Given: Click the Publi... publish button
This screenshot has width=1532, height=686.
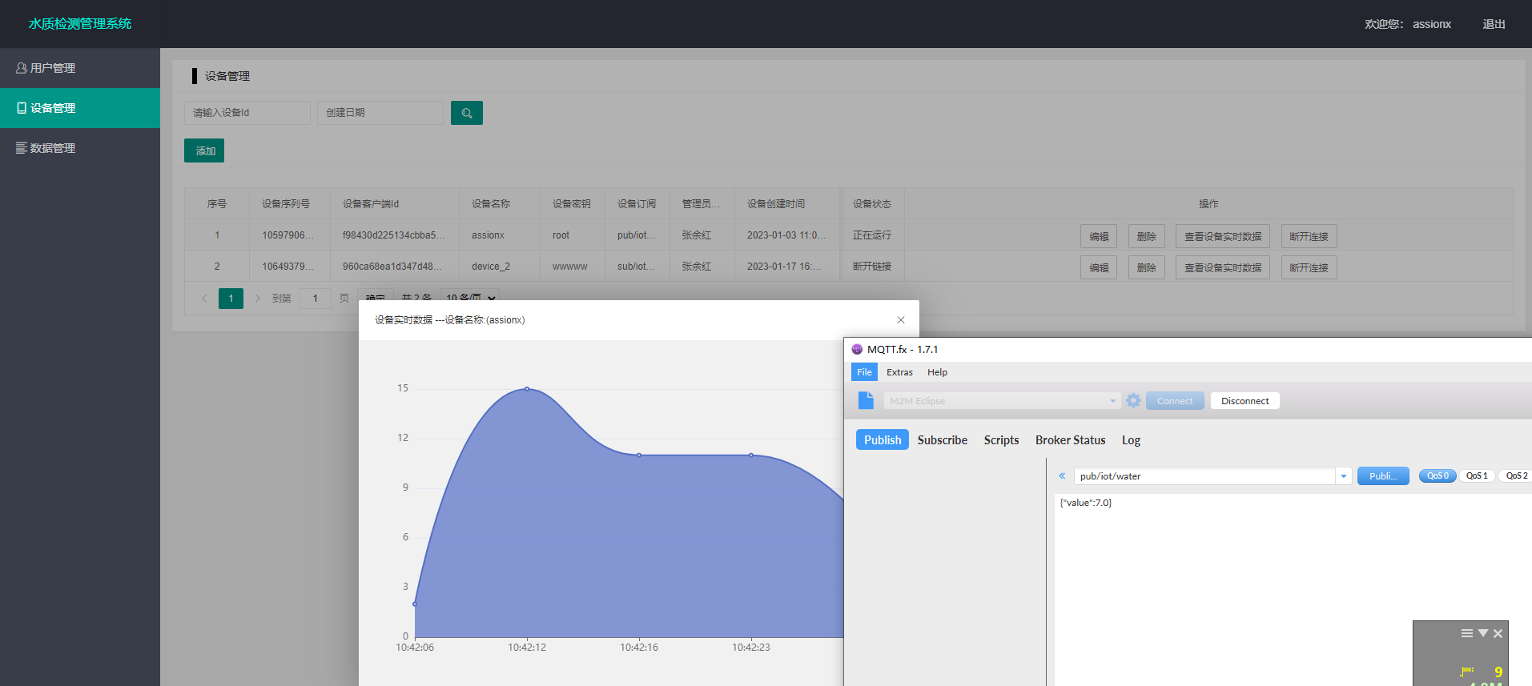Looking at the screenshot, I should click(1383, 476).
